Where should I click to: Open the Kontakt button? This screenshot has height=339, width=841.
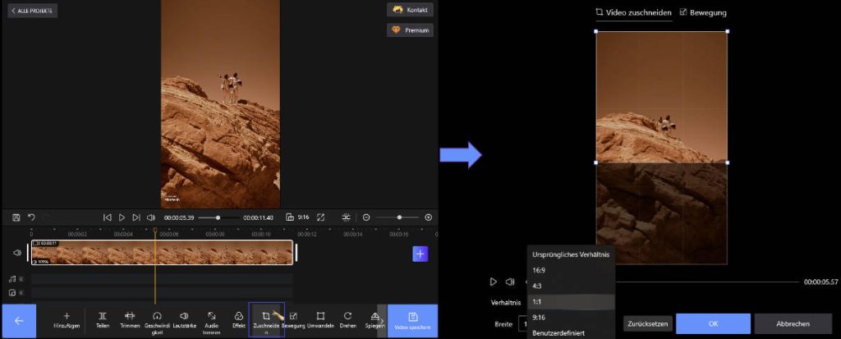pyautogui.click(x=410, y=10)
